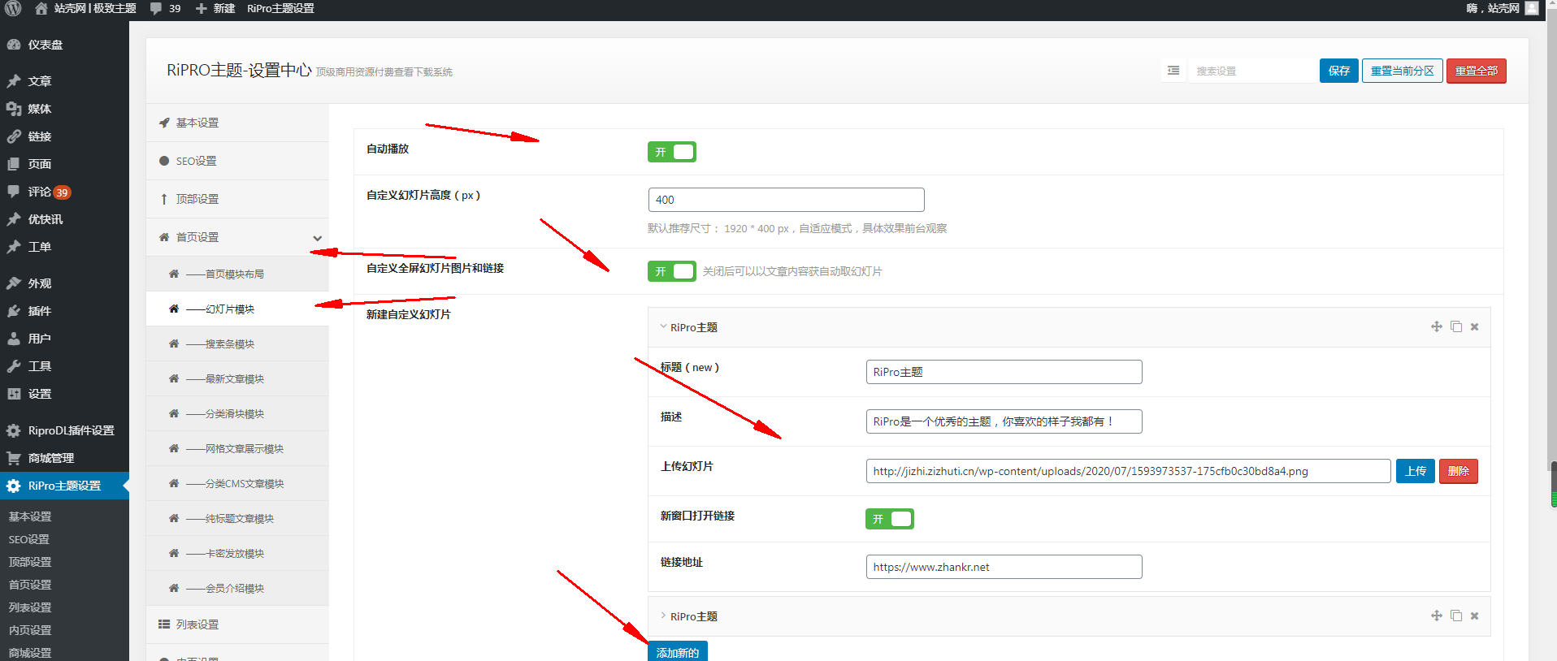The width and height of the screenshot is (1557, 661).
Task: Open 工单 tickets in admin sidebar
Action: [64, 247]
